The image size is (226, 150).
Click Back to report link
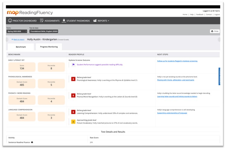click(x=19, y=39)
